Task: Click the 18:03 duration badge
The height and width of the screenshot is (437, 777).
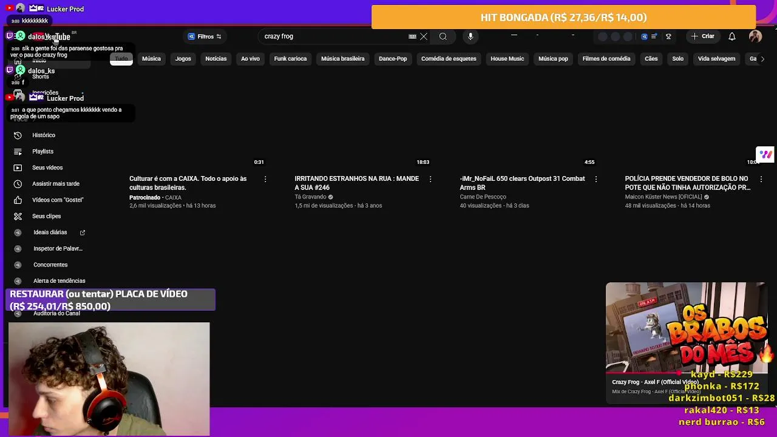Action: pyautogui.click(x=423, y=162)
